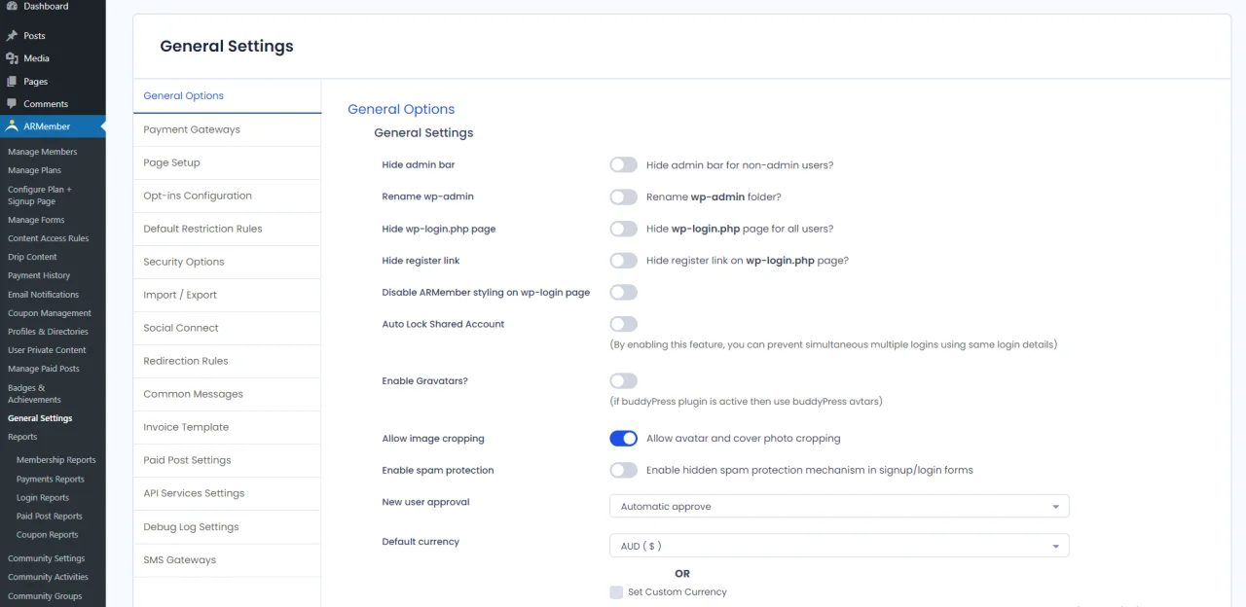
Task: Open Import / Export tab
Action: 227,295
